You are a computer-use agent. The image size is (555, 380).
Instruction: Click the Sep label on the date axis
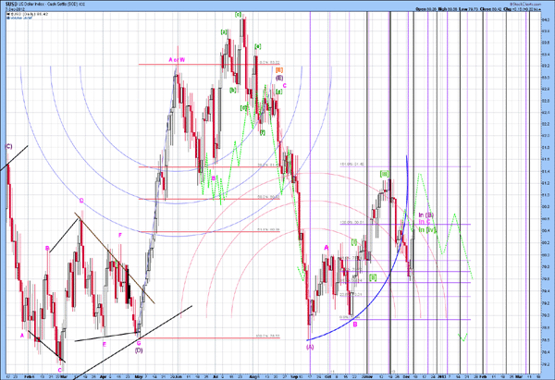(x=295, y=376)
